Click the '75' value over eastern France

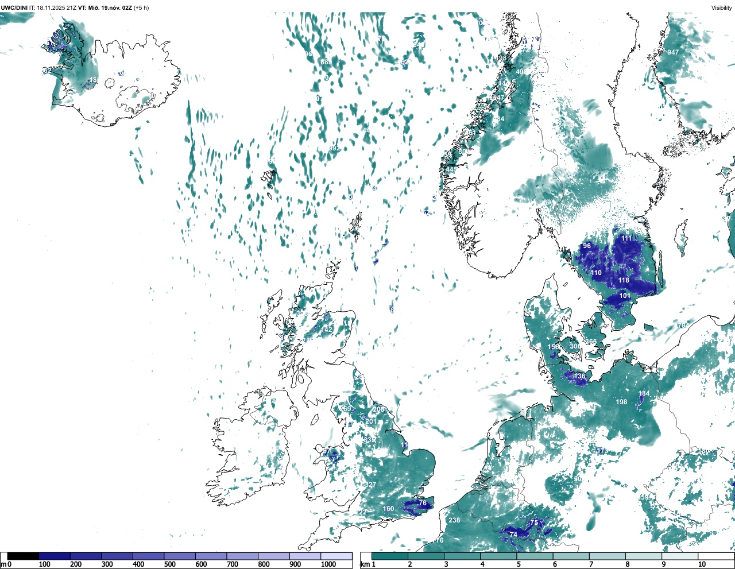coord(535,522)
